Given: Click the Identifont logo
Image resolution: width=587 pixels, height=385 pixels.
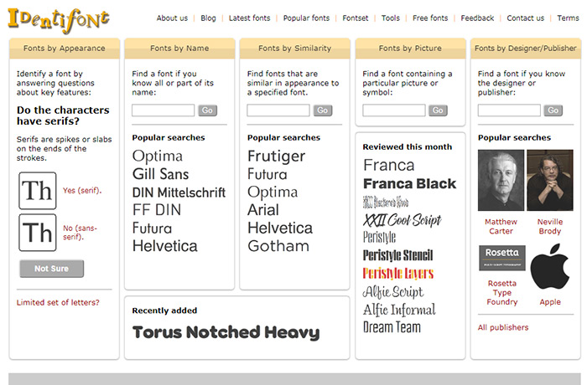Looking at the screenshot, I should click(x=59, y=21).
